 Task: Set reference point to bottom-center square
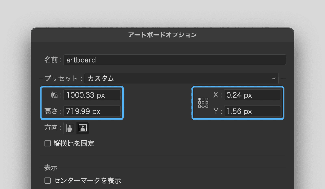pos(203,106)
